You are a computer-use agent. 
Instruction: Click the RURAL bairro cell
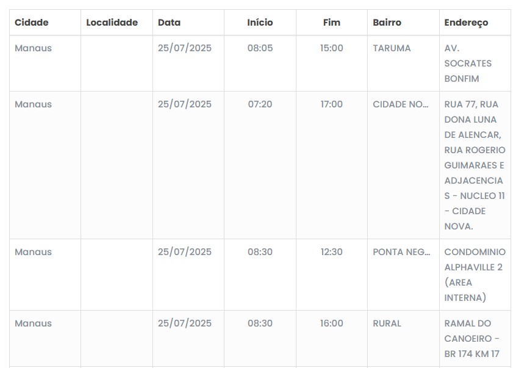[387, 323]
